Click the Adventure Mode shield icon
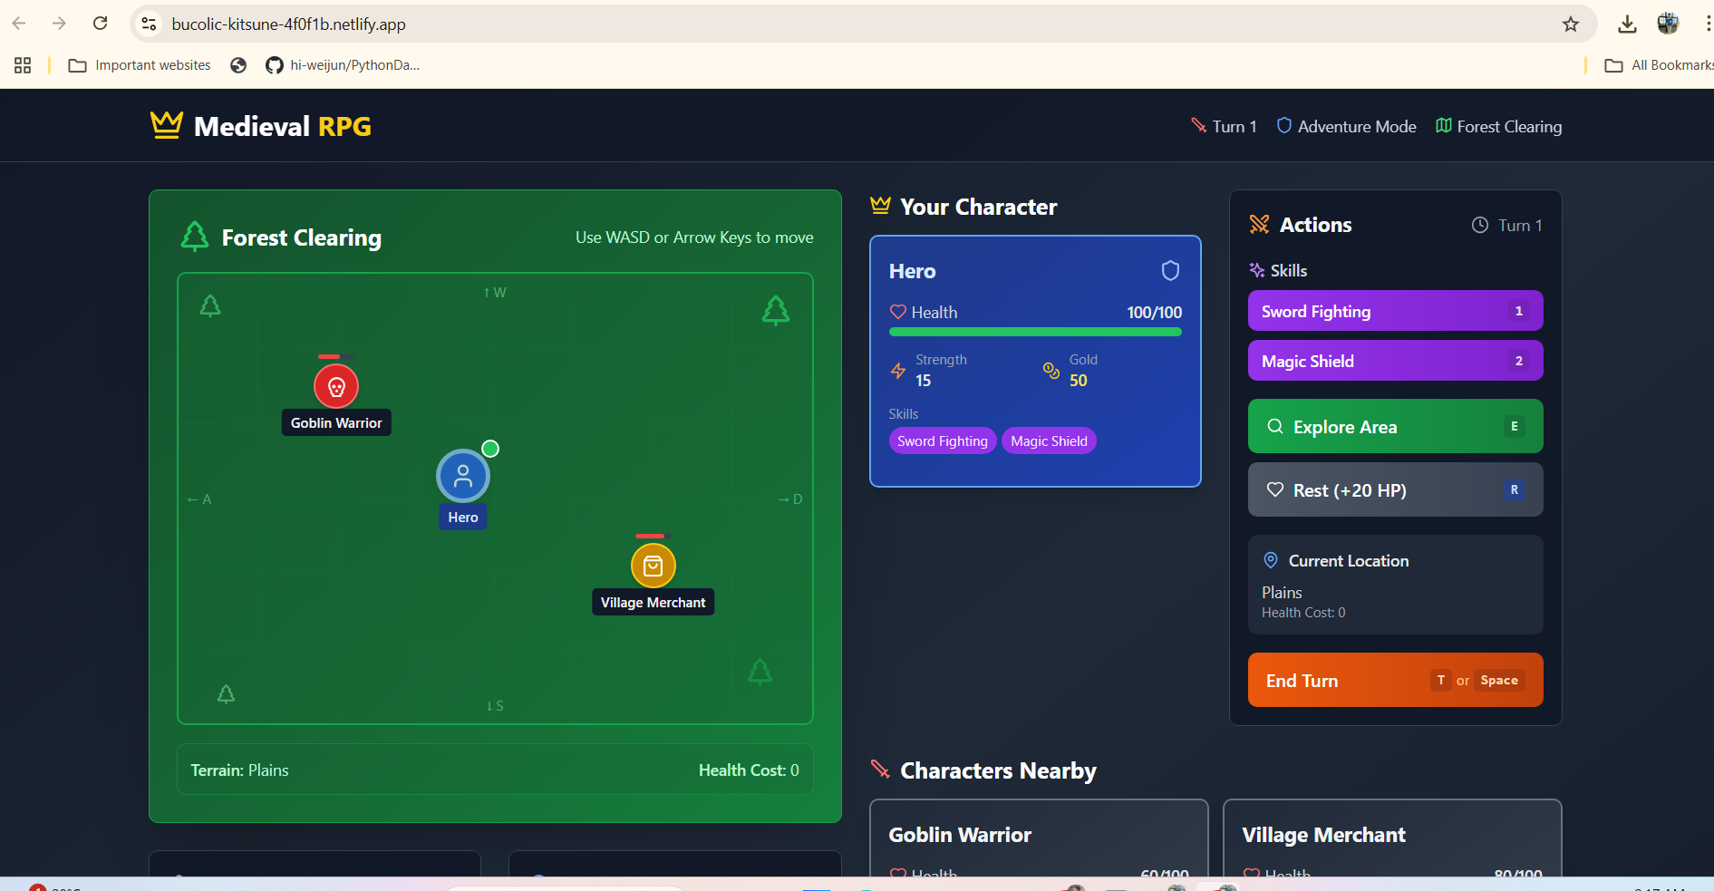Screen dimensions: 1714x891 1283,126
